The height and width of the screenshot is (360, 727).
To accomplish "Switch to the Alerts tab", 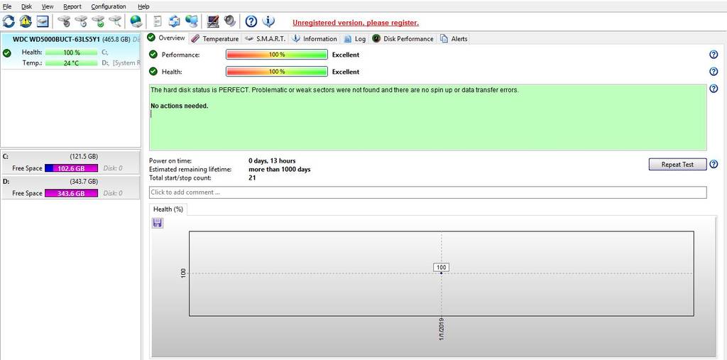I will pos(454,38).
